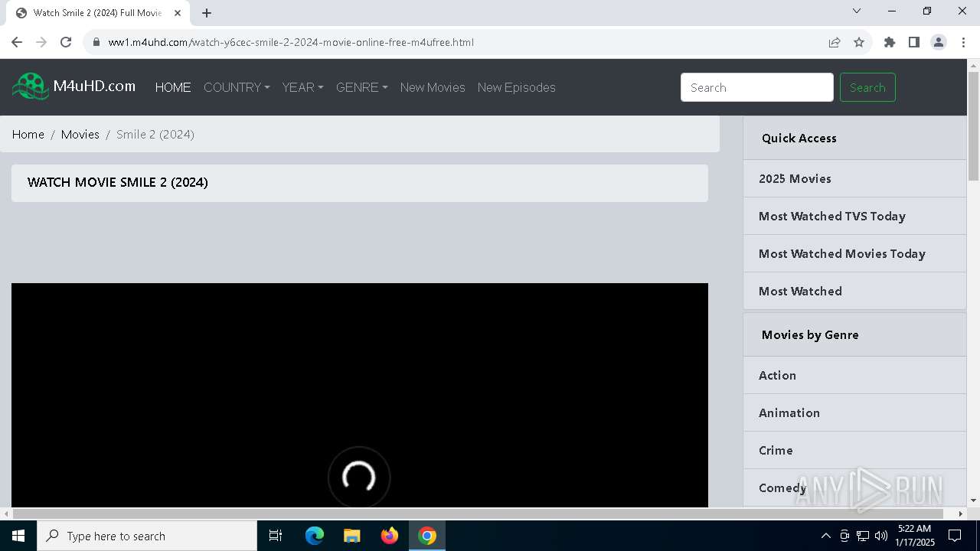Reload the page with refresh icon
Image resolution: width=980 pixels, height=551 pixels.
coord(66,42)
